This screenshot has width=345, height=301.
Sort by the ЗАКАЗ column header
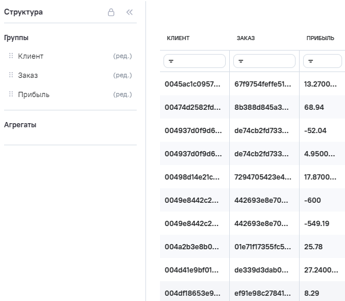click(246, 38)
